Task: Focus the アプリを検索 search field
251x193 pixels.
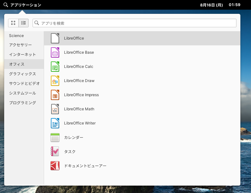Action: point(135,23)
